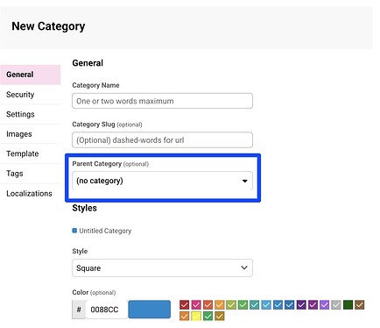Click the '#' prefix beside the hex field
The image size is (380, 328).
pos(79,310)
